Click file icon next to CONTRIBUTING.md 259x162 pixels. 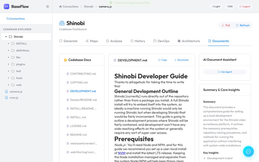pyautogui.click(x=67, y=74)
